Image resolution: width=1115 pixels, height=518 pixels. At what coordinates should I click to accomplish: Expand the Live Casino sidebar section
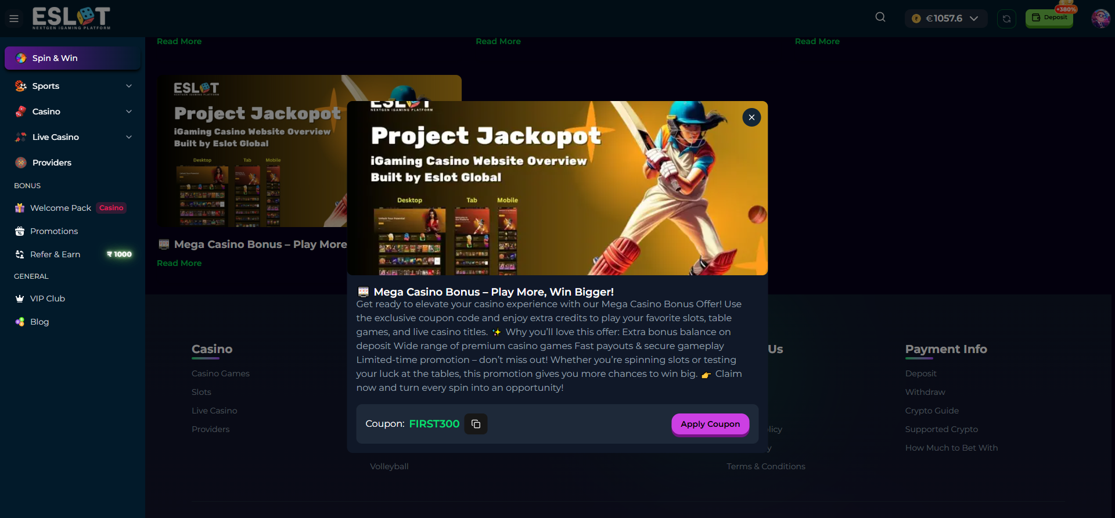pos(73,137)
